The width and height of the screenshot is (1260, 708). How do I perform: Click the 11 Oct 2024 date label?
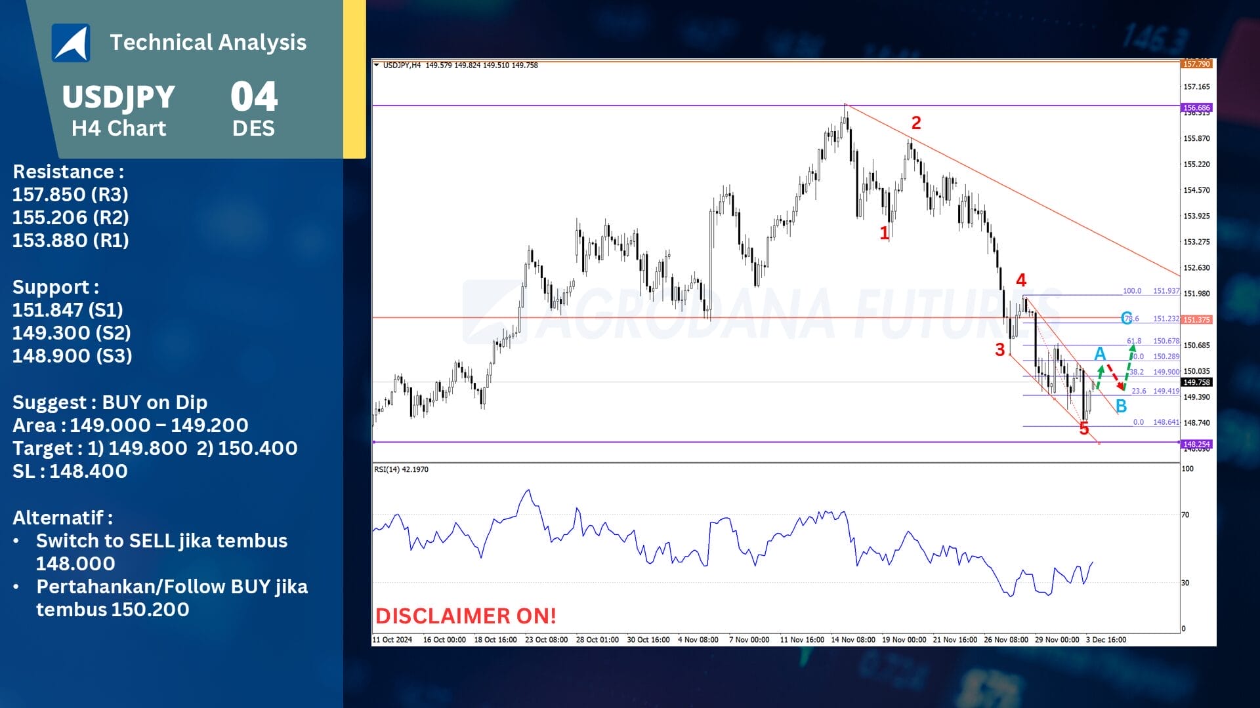point(392,640)
